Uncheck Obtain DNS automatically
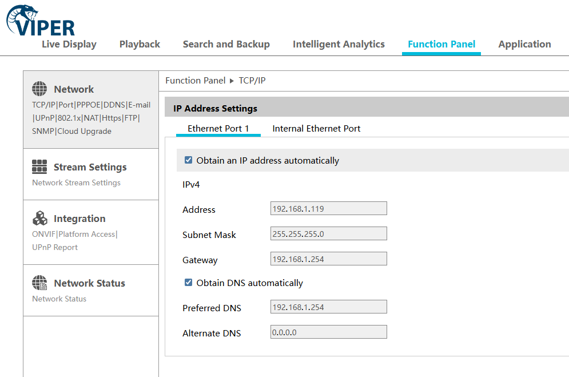This screenshot has height=377, width=569. tap(189, 283)
